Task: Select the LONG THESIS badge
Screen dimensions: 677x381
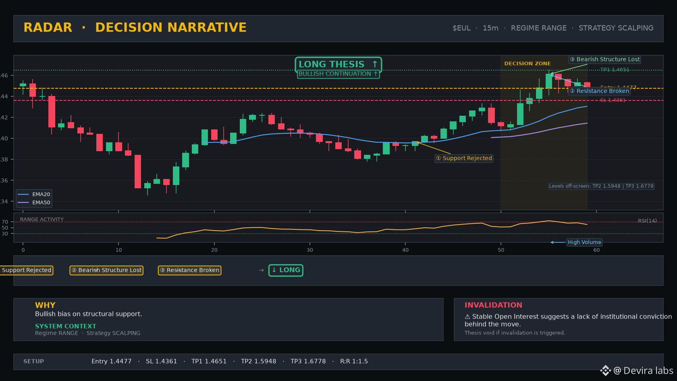Action: [x=338, y=65]
